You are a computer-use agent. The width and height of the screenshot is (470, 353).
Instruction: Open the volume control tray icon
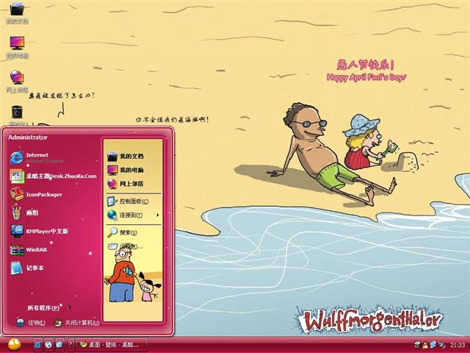tap(441, 345)
